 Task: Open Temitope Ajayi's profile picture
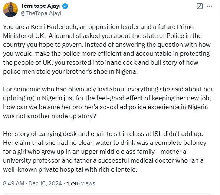[x=10, y=10]
